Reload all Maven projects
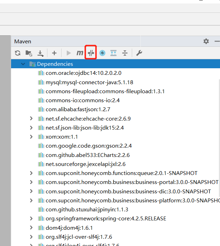The image size is (220, 246). coord(18,53)
